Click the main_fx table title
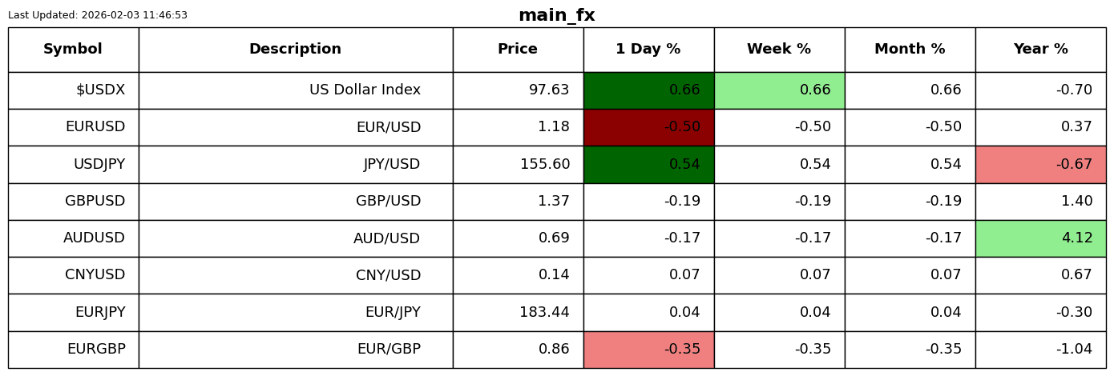Image resolution: width=1114 pixels, height=376 pixels. 556,15
